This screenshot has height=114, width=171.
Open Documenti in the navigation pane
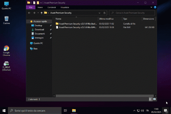40,34
